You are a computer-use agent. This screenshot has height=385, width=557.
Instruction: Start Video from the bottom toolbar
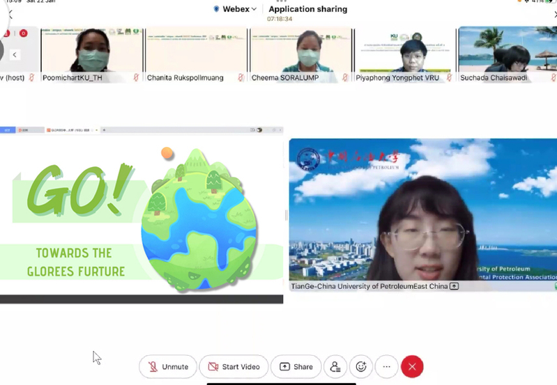(234, 367)
